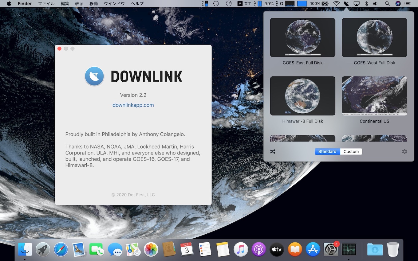Close the Downlink About window
418x261 pixels.
pos(60,49)
